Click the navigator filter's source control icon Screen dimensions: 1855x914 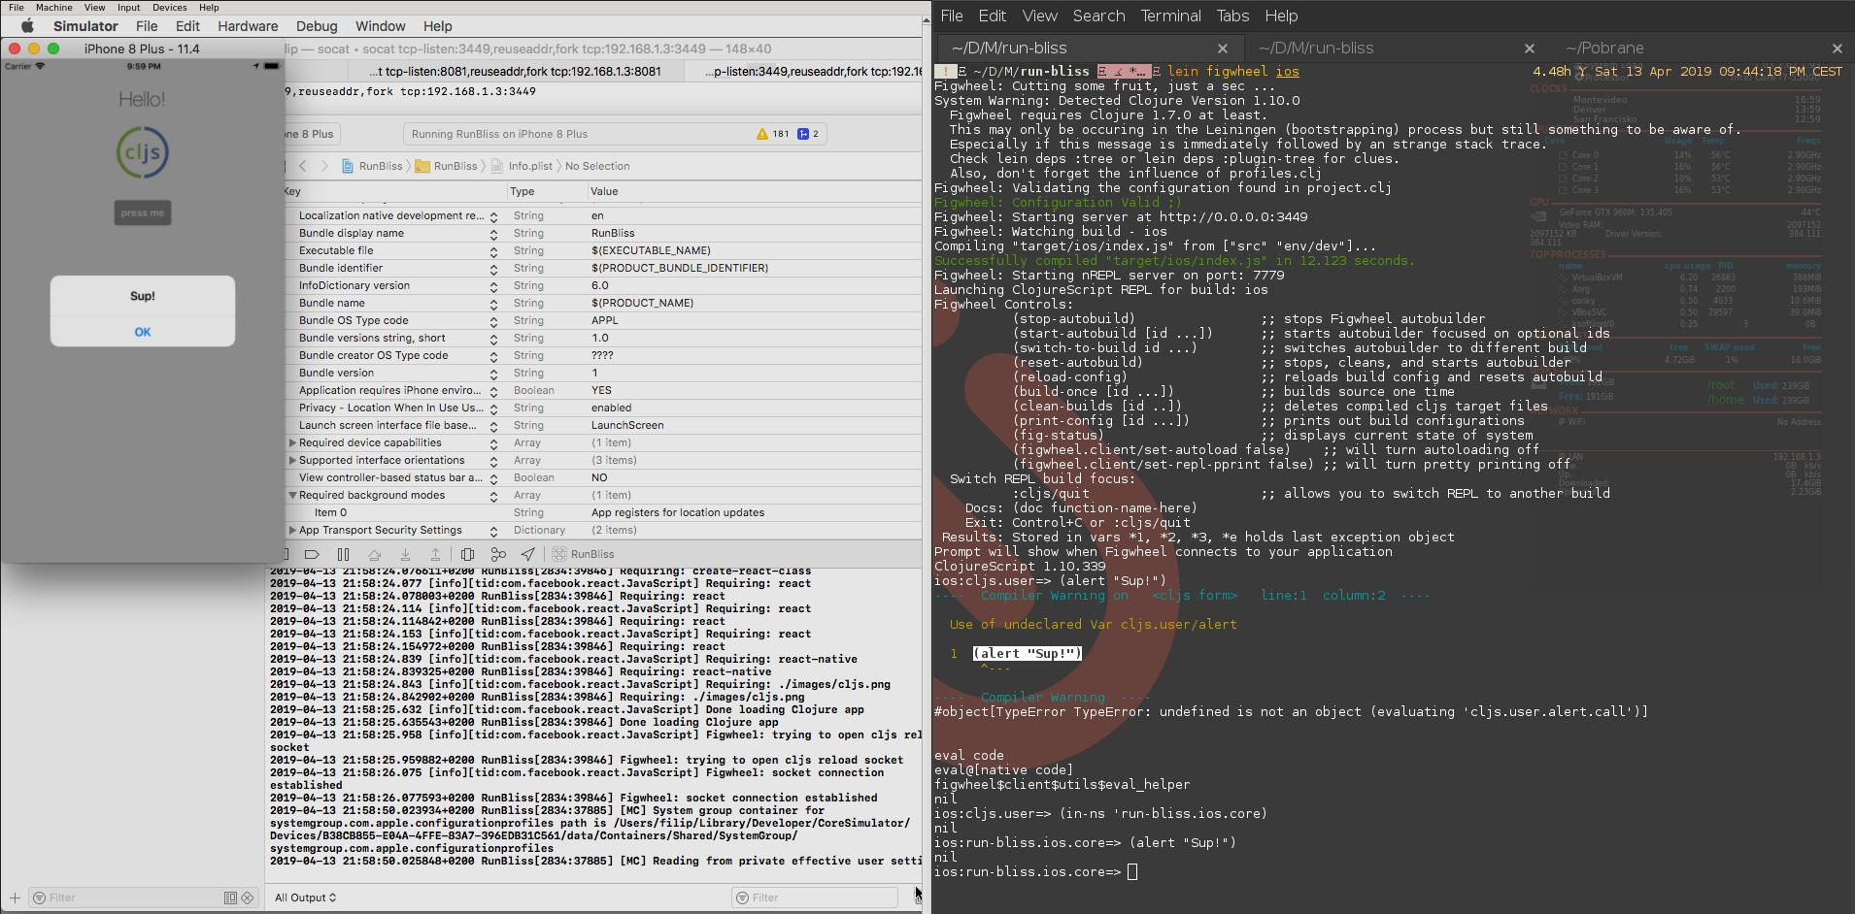(x=248, y=898)
